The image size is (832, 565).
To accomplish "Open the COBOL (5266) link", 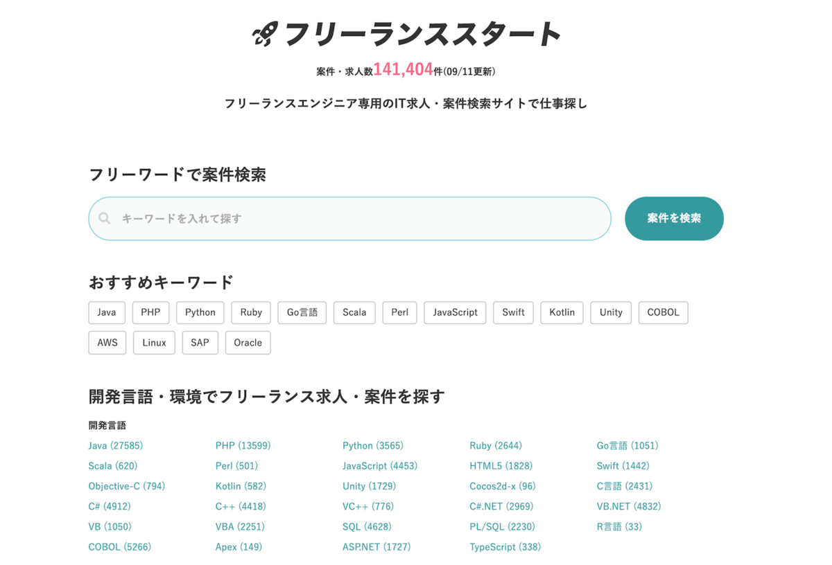I will (120, 546).
